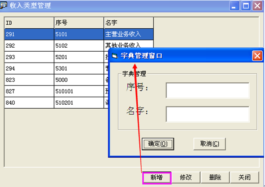Select the 名字 column header

pyautogui.click(x=129, y=23)
